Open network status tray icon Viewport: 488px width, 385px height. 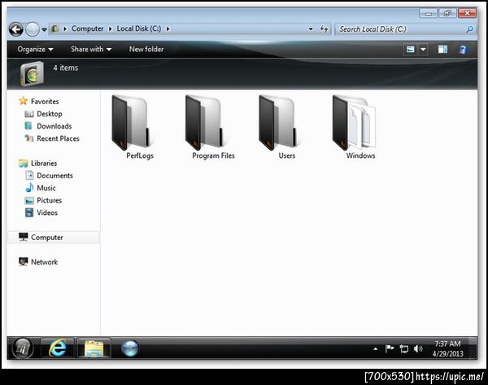403,348
